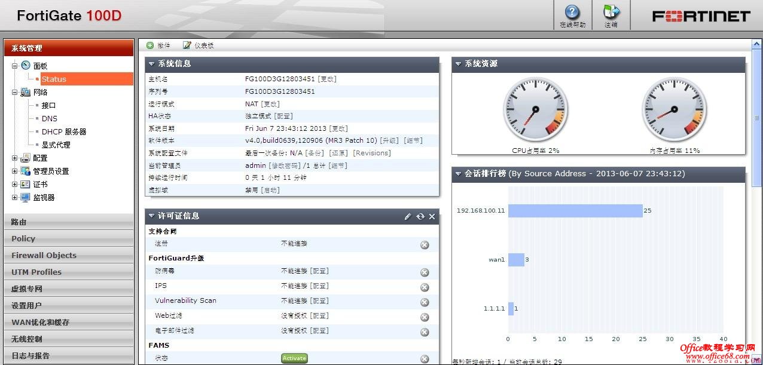Open the 虚拟专网 menu section
Screen dimensions: 763x365
69,289
